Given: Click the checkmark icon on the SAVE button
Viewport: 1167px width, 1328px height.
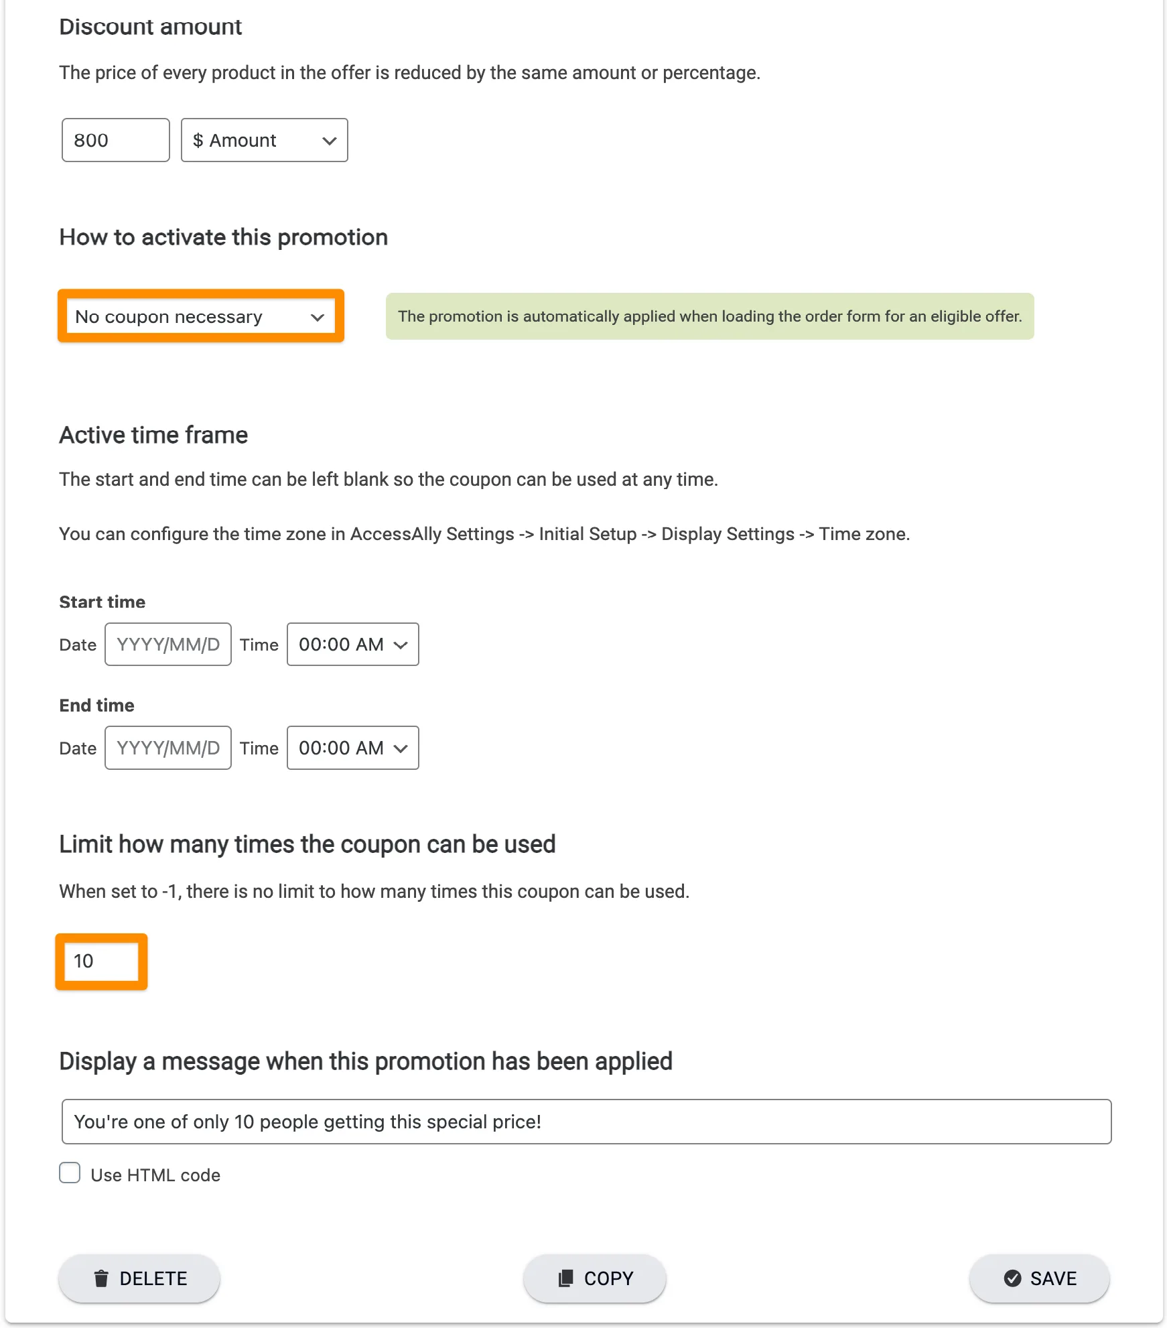Looking at the screenshot, I should (1012, 1278).
